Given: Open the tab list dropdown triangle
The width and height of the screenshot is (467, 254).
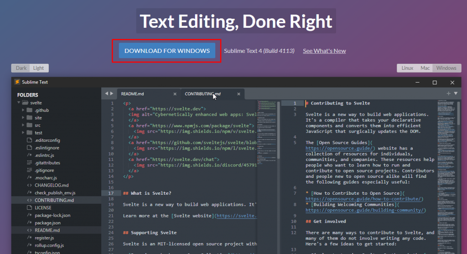Looking at the screenshot, I should pos(456,93).
